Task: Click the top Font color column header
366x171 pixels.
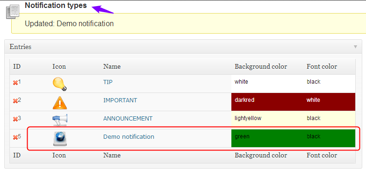Action: coord(322,66)
